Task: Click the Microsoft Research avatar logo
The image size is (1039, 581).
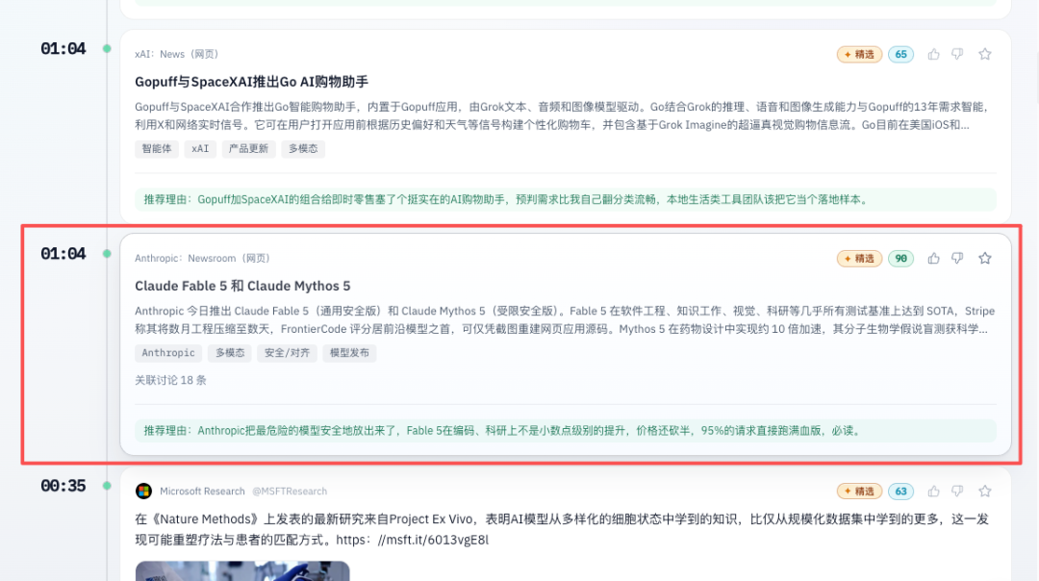Action: [143, 491]
